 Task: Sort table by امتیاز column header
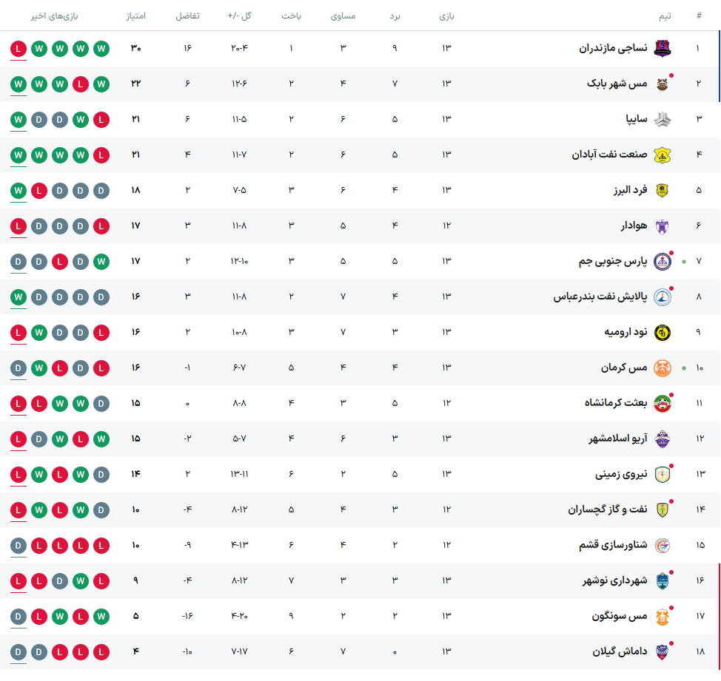click(135, 16)
